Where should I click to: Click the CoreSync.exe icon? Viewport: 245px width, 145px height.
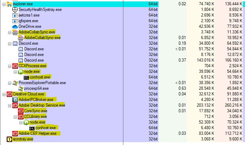pyautogui.click(x=21, y=111)
